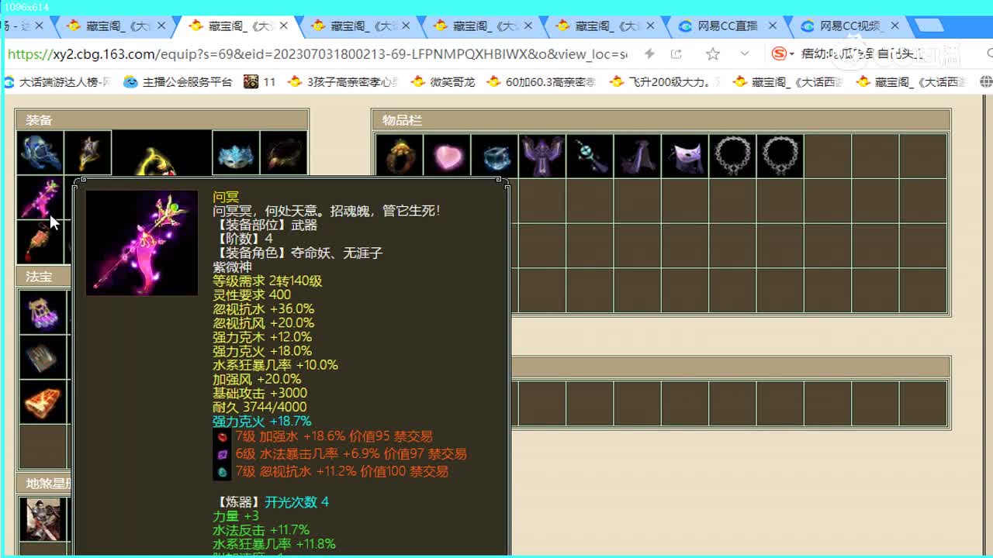Screen dimensions: 993x558
Task: Click 耐久 3744/4000 line
Action: 259,407
